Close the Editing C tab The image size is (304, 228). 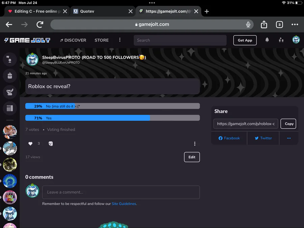pos(65,11)
